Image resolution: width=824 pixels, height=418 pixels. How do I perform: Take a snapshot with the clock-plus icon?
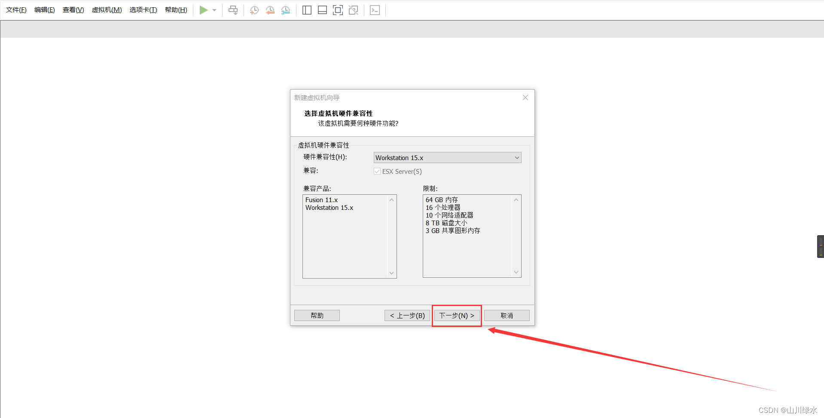pyautogui.click(x=254, y=10)
